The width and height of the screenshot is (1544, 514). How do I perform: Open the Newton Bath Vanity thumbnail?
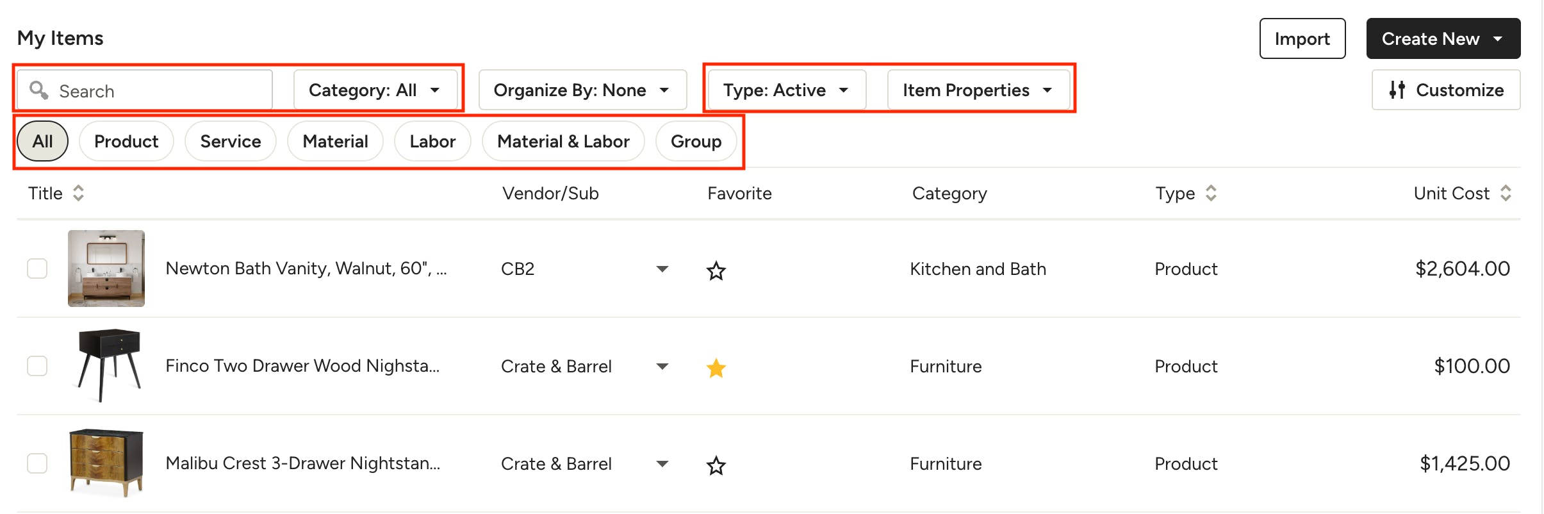pyautogui.click(x=106, y=269)
